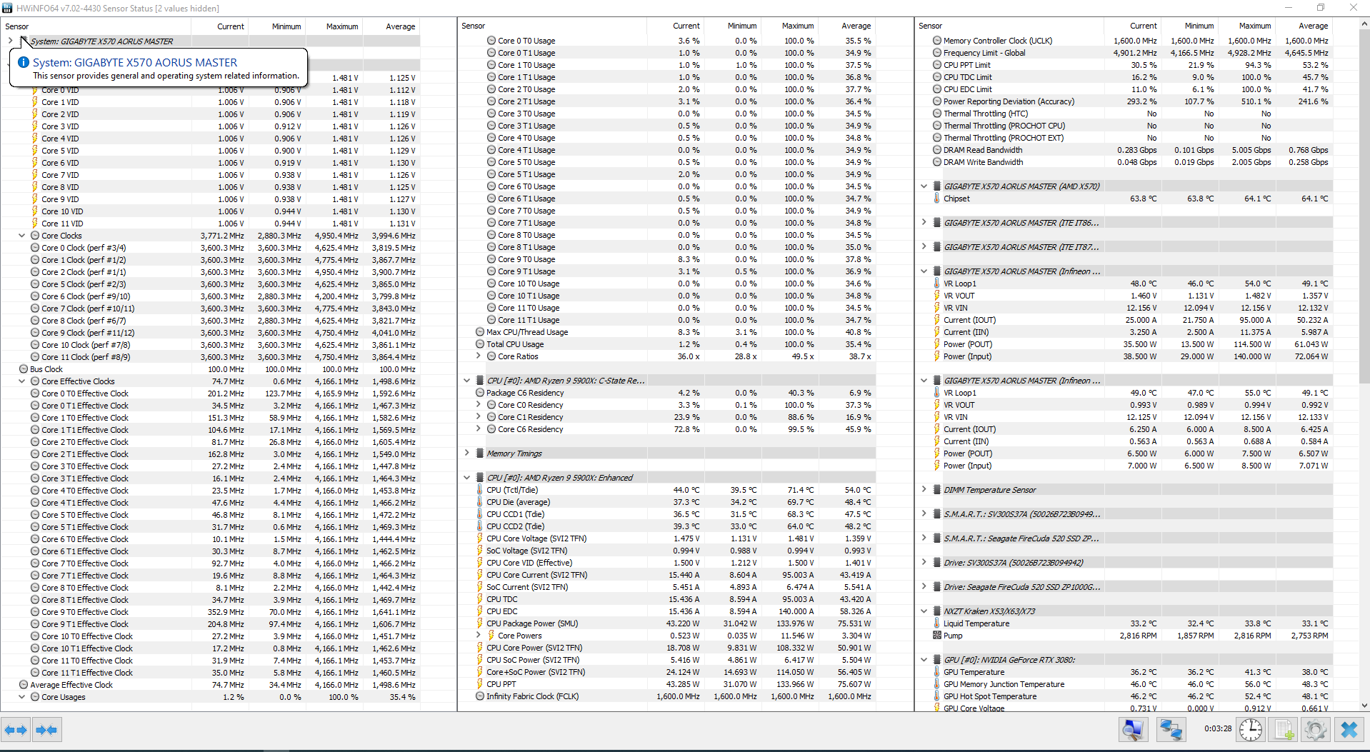
Task: Click the circle icon beside Memory Controller Clock (UCLK)
Action: [x=937, y=41]
